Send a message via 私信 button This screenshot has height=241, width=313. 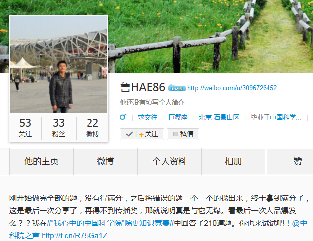click(x=183, y=134)
